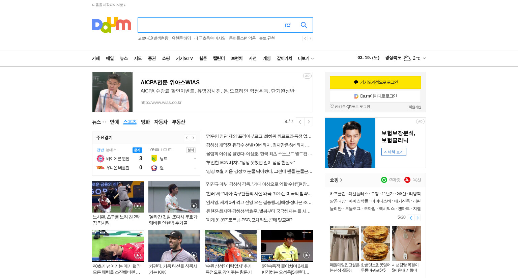Click the Kakao QR code login icon
Screen dimensions: 518x278
coord(332,107)
